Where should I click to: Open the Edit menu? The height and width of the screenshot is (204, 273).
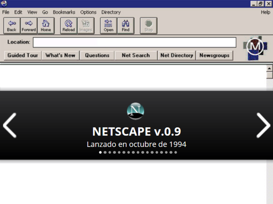[18, 12]
